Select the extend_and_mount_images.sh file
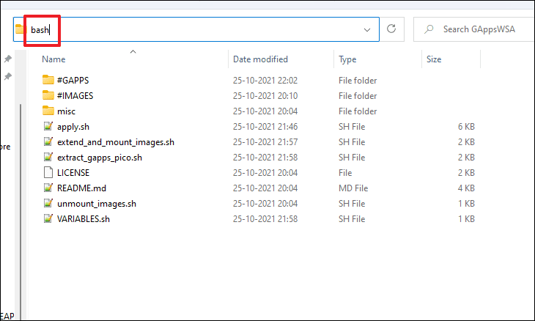The height and width of the screenshot is (321, 535). tap(116, 142)
